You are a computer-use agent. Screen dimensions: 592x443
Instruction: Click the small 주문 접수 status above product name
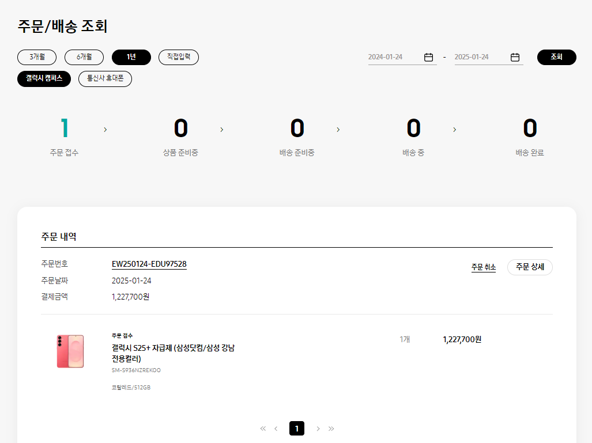click(x=122, y=335)
